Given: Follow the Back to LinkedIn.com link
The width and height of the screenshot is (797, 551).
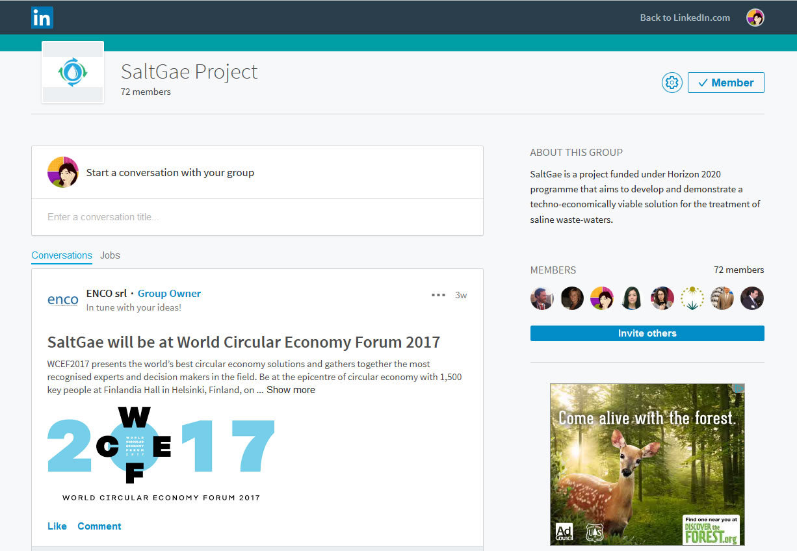Looking at the screenshot, I should coord(685,18).
